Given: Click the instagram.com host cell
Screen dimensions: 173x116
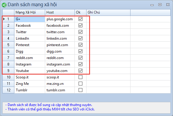Looking at the screenshot, I should pos(60,64).
